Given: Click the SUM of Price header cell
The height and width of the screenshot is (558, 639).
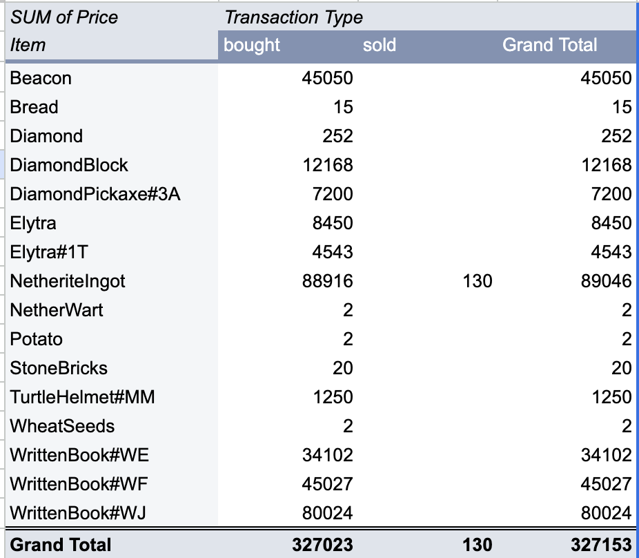Looking at the screenshot, I should tap(63, 17).
